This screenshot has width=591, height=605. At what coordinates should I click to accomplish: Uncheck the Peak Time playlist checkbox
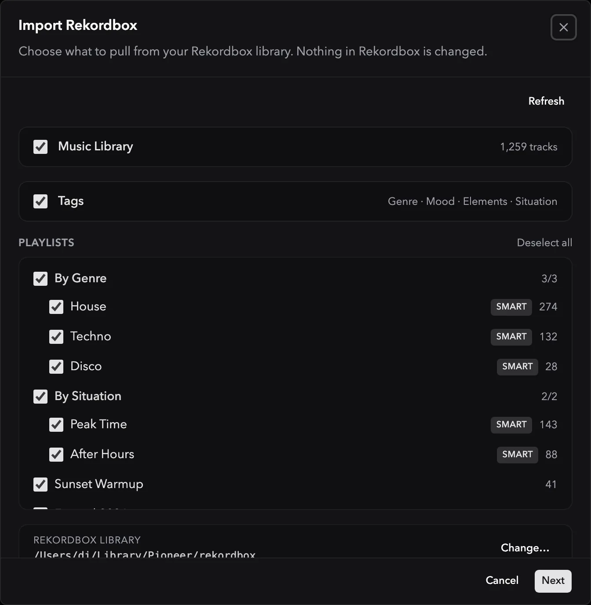pyautogui.click(x=56, y=425)
